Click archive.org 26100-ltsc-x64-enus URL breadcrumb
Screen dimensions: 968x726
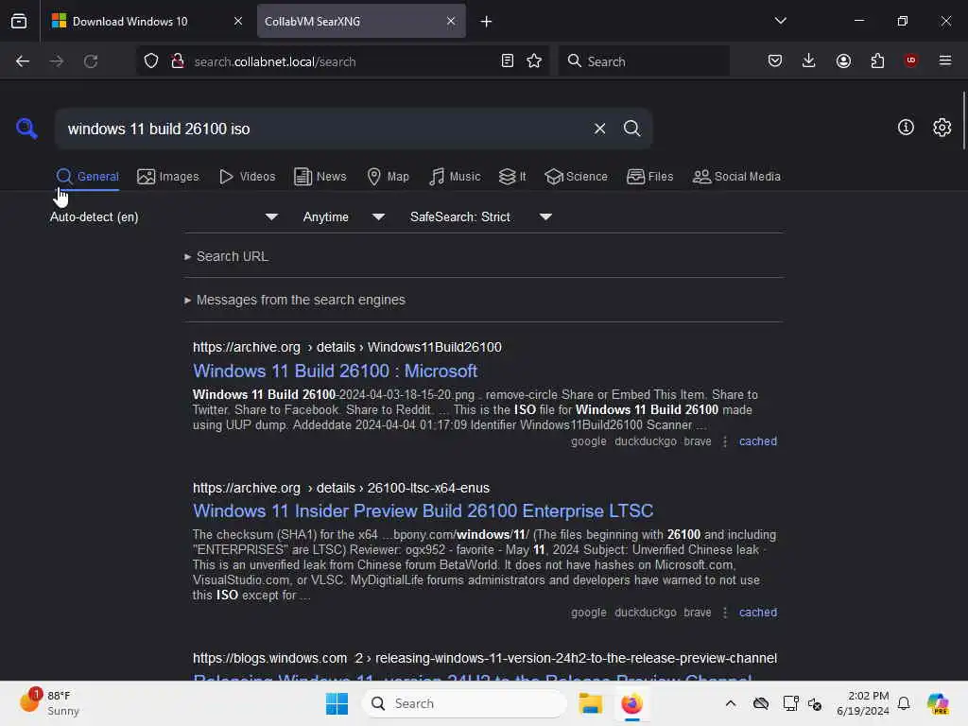point(340,488)
